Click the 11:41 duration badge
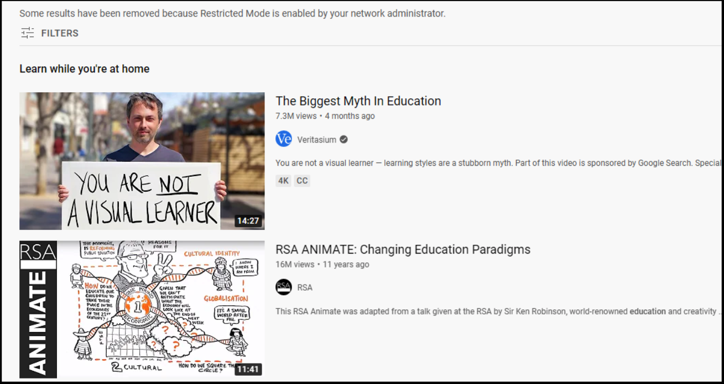The image size is (724, 384). 248,369
